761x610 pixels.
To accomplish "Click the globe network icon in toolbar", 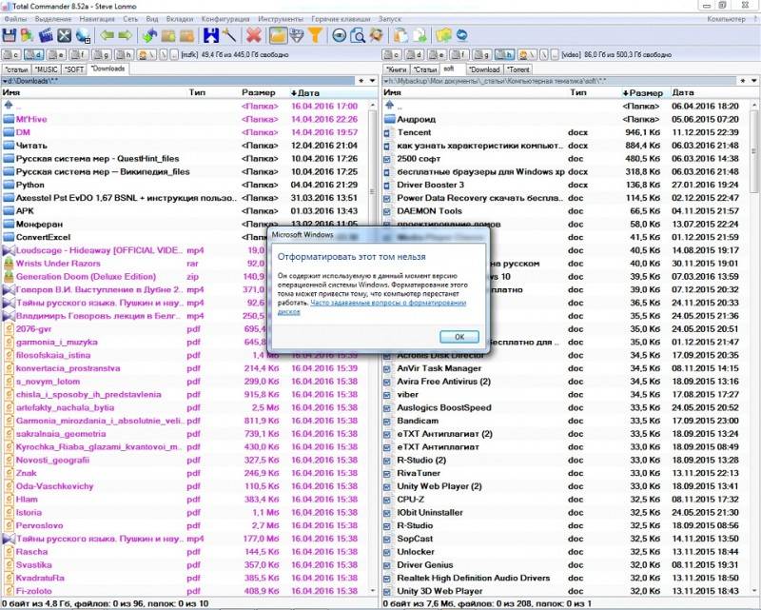I will click(83, 35).
